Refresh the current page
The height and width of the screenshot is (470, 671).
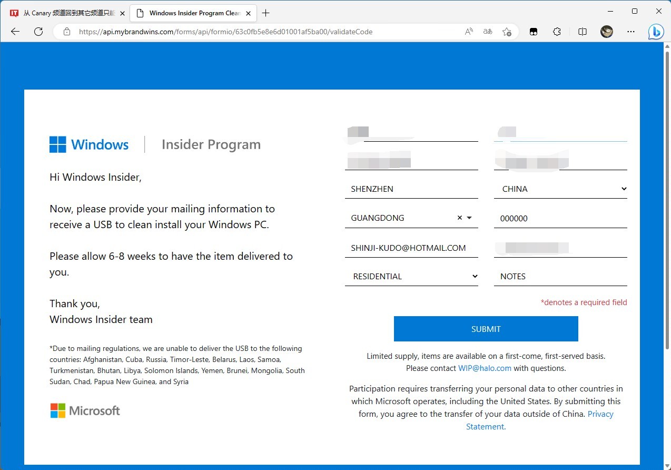38,32
